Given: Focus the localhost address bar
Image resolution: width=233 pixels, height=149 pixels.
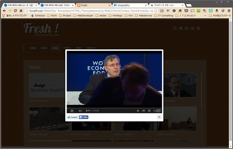Looking at the screenshot, I should point(91,11).
